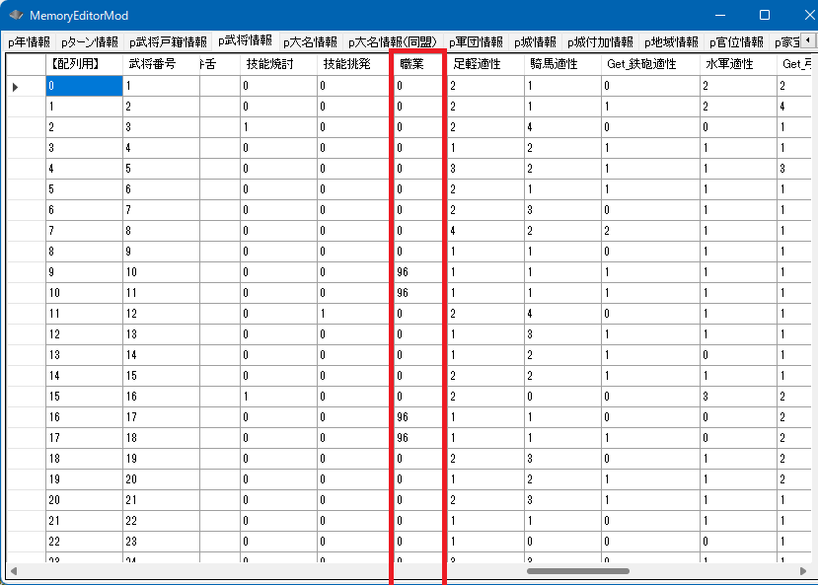This screenshot has width=818, height=585.
Task: Open the p大名情報(同盟) tab
Action: coord(392,42)
